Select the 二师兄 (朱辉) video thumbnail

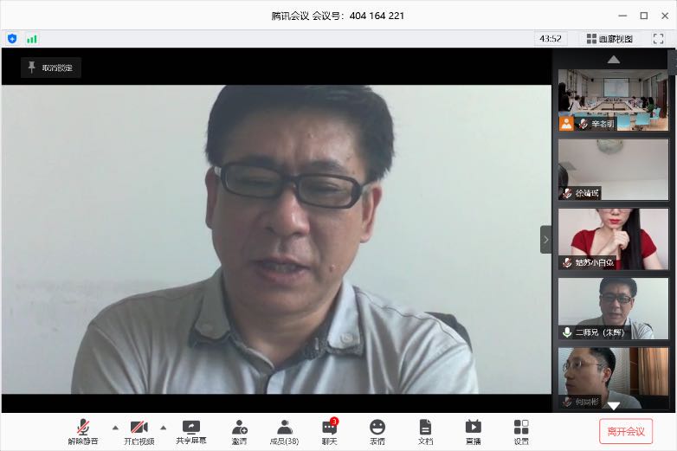[613, 308]
